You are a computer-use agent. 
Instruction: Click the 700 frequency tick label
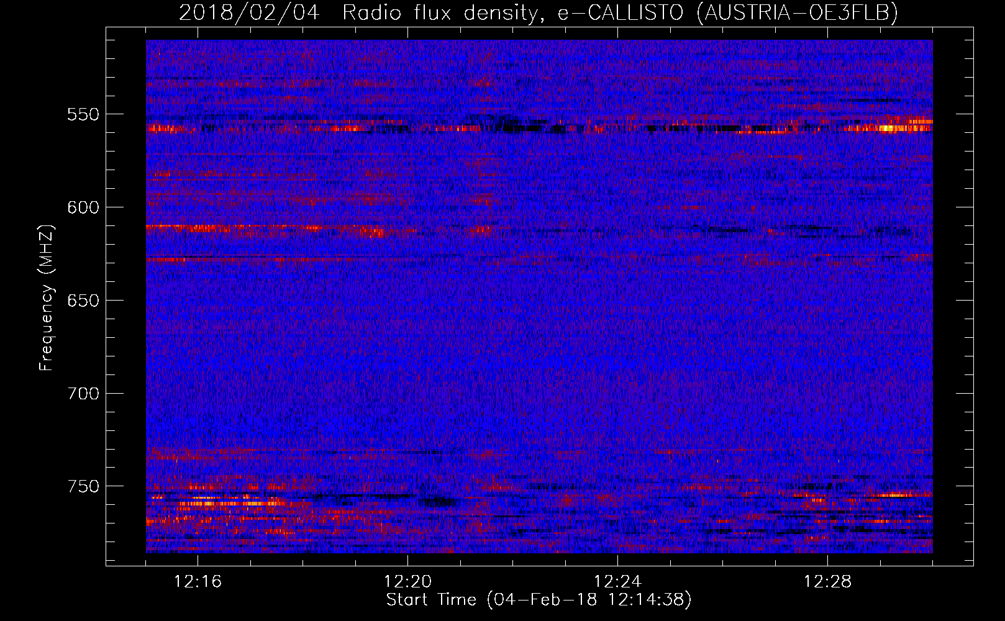tap(83, 394)
